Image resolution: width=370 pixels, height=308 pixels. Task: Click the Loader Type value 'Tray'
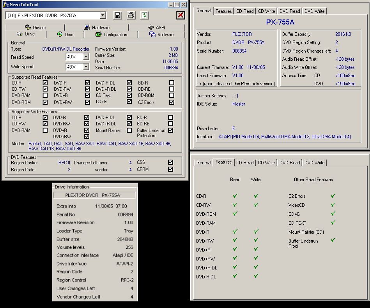[128, 231]
